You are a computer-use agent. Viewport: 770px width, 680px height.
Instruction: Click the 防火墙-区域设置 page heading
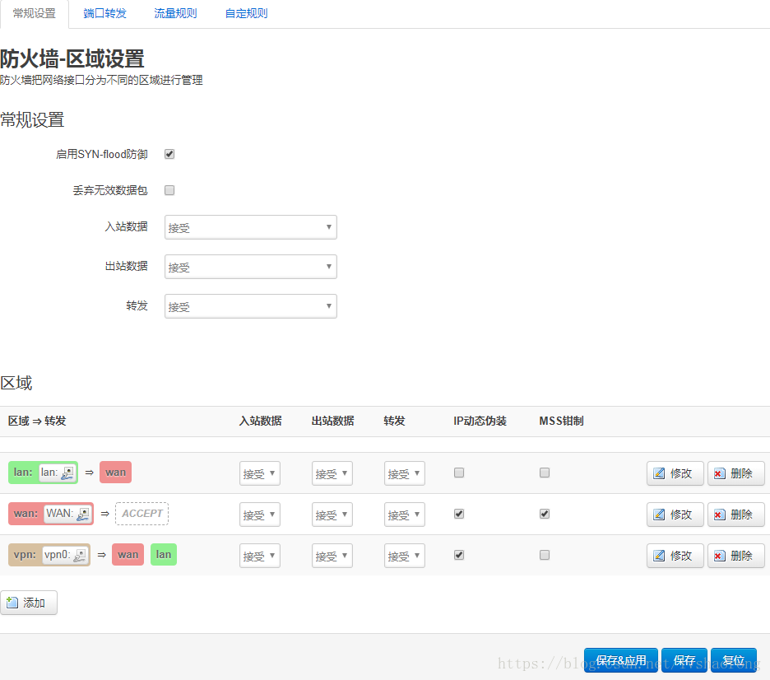[x=72, y=59]
